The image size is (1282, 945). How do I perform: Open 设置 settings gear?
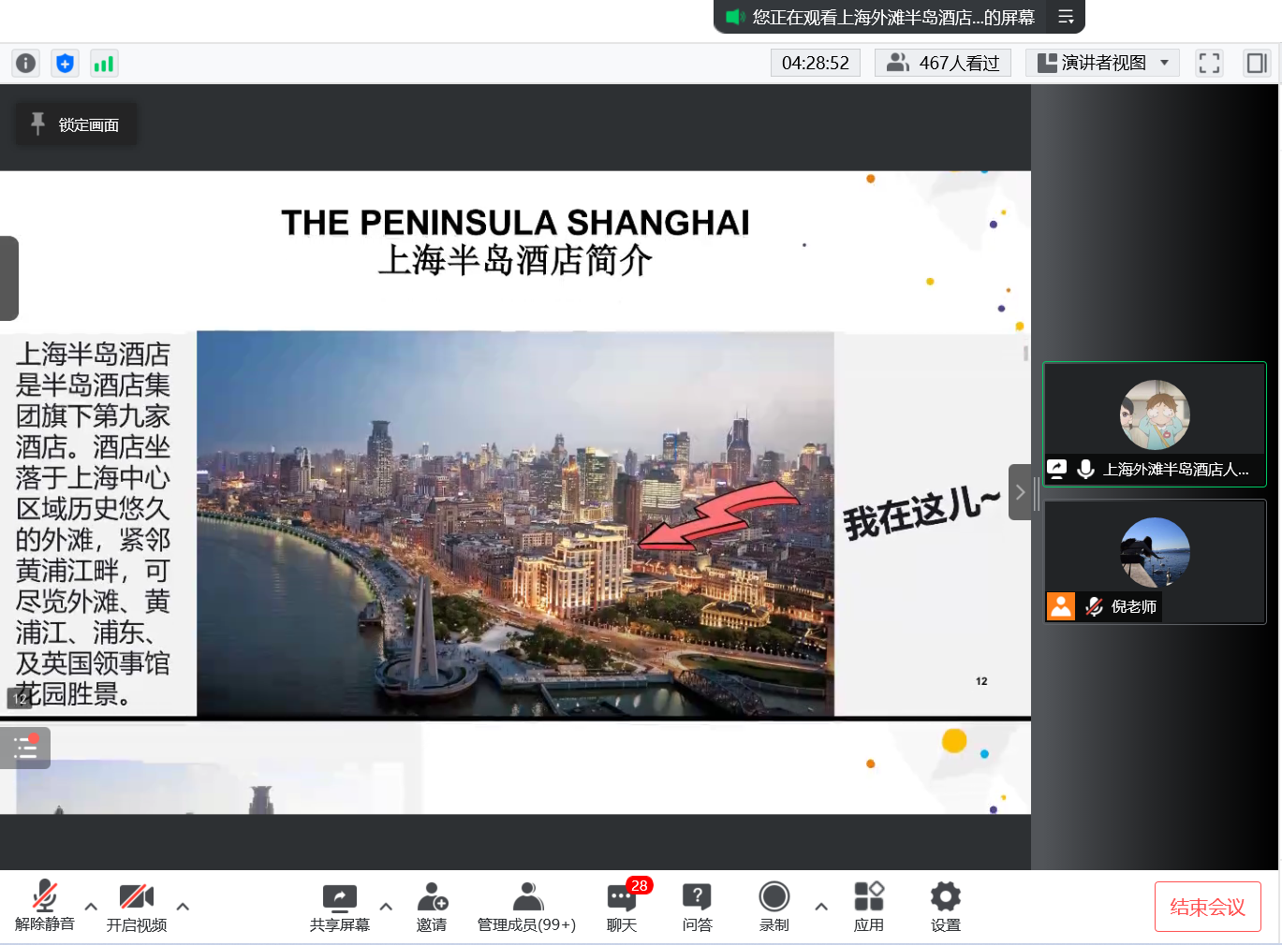[x=946, y=906]
